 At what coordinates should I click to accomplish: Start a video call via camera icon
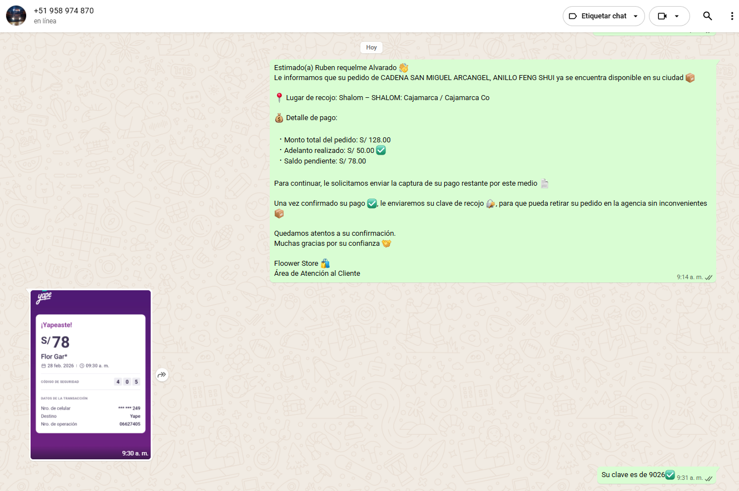point(662,16)
